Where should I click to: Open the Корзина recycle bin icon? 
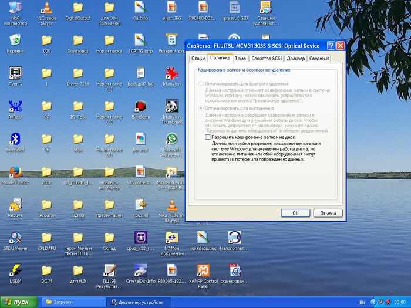click(15, 40)
